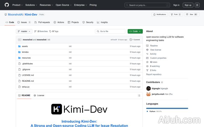This screenshot has height=127, width=204.
Task: Switch to the Pull requests tab
Action: 42,22
